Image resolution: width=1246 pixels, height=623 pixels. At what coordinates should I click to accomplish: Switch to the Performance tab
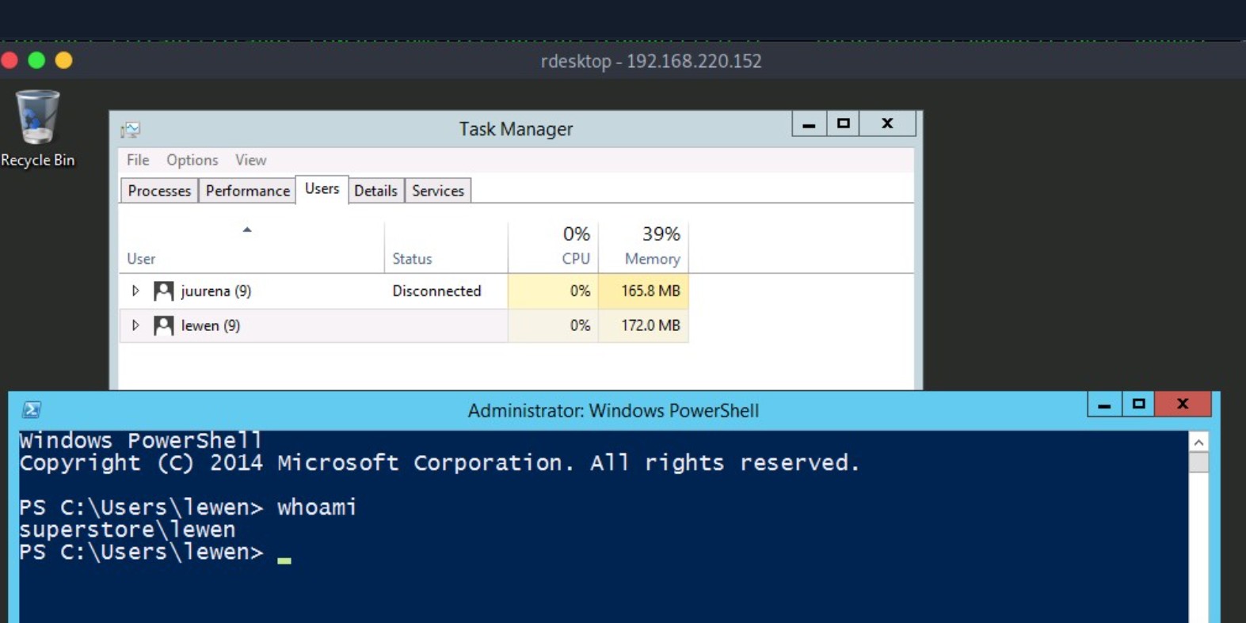pos(248,191)
